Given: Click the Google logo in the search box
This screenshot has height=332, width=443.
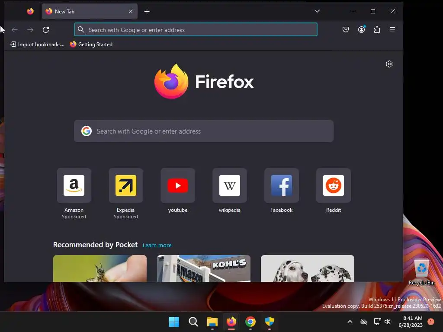Looking at the screenshot, I should pyautogui.click(x=87, y=131).
